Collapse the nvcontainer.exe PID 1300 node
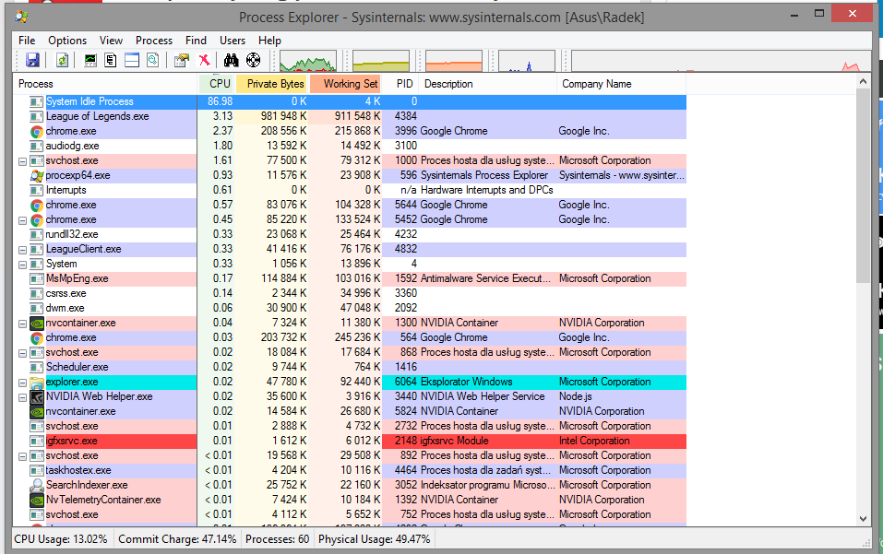This screenshot has height=554, width=883. 22,324
